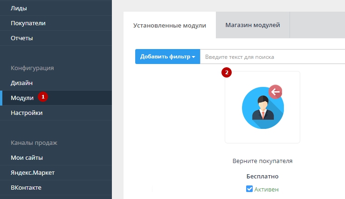345x199 pixels.
Task: Focus the module search text field
Action: (x=273, y=57)
